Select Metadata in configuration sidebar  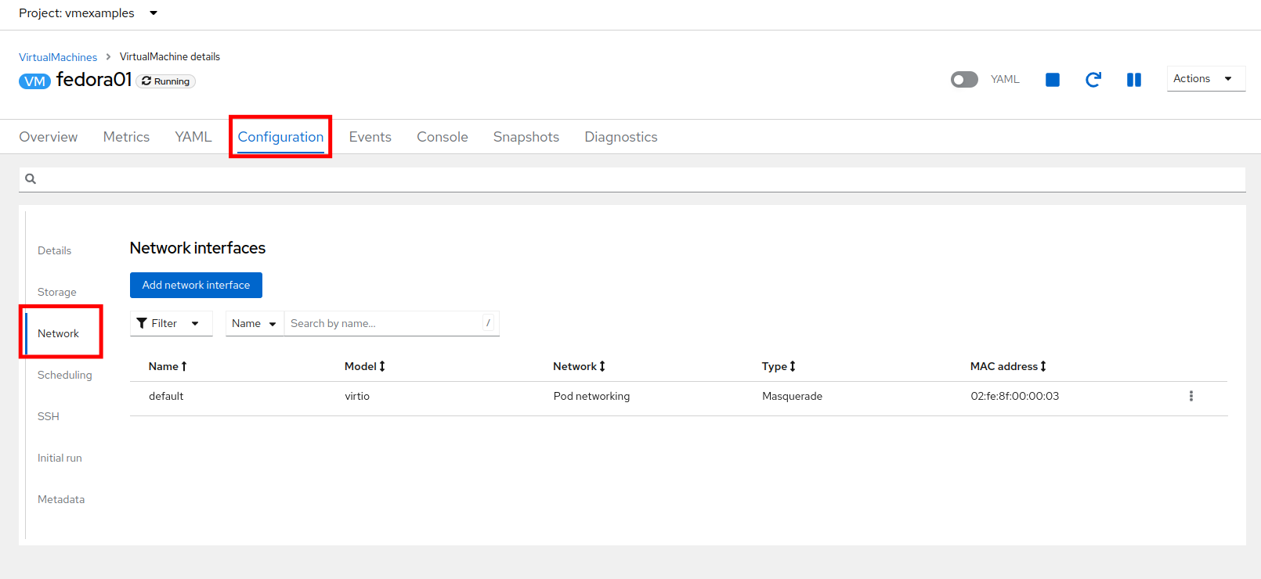pyautogui.click(x=61, y=499)
